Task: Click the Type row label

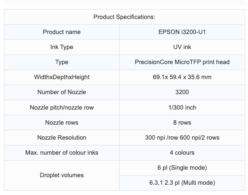Action: [62, 62]
